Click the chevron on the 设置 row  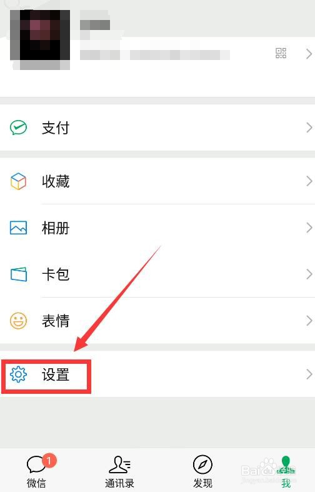pyautogui.click(x=309, y=374)
